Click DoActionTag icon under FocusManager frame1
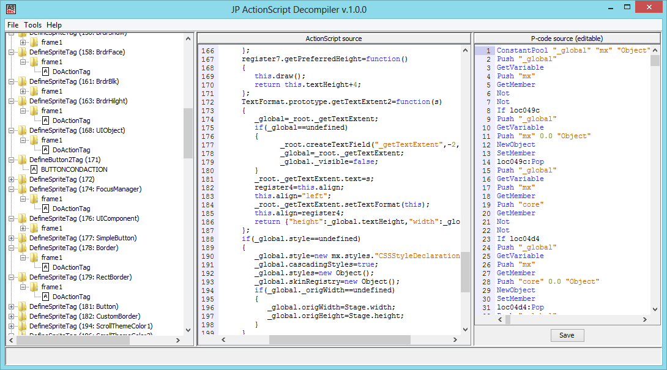667x370 pixels. (x=45, y=209)
